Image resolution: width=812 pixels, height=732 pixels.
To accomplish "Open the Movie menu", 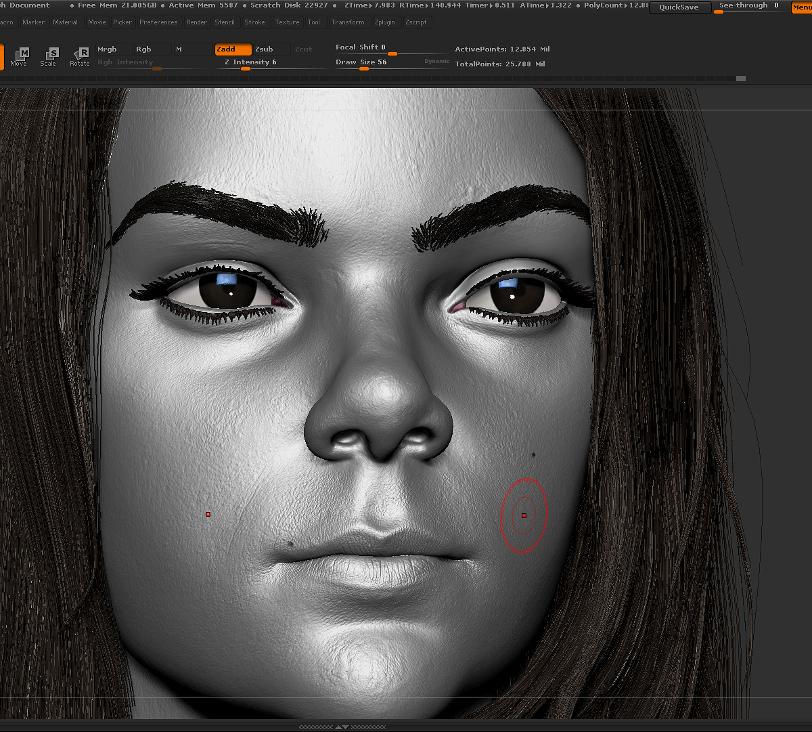I will (97, 22).
